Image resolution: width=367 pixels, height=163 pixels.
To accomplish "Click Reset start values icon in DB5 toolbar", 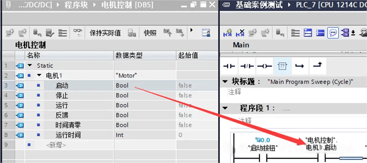I will click(x=37, y=33).
